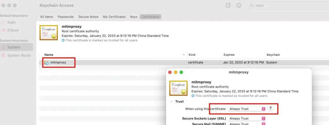The image size is (329, 125).
Task: Open the info icon in Keychain Access toolbar
Action: pos(239,5)
